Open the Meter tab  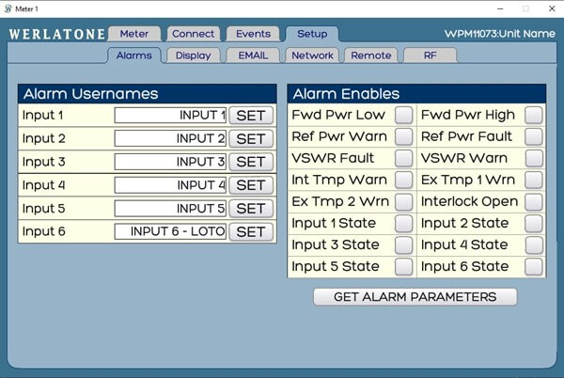point(134,34)
